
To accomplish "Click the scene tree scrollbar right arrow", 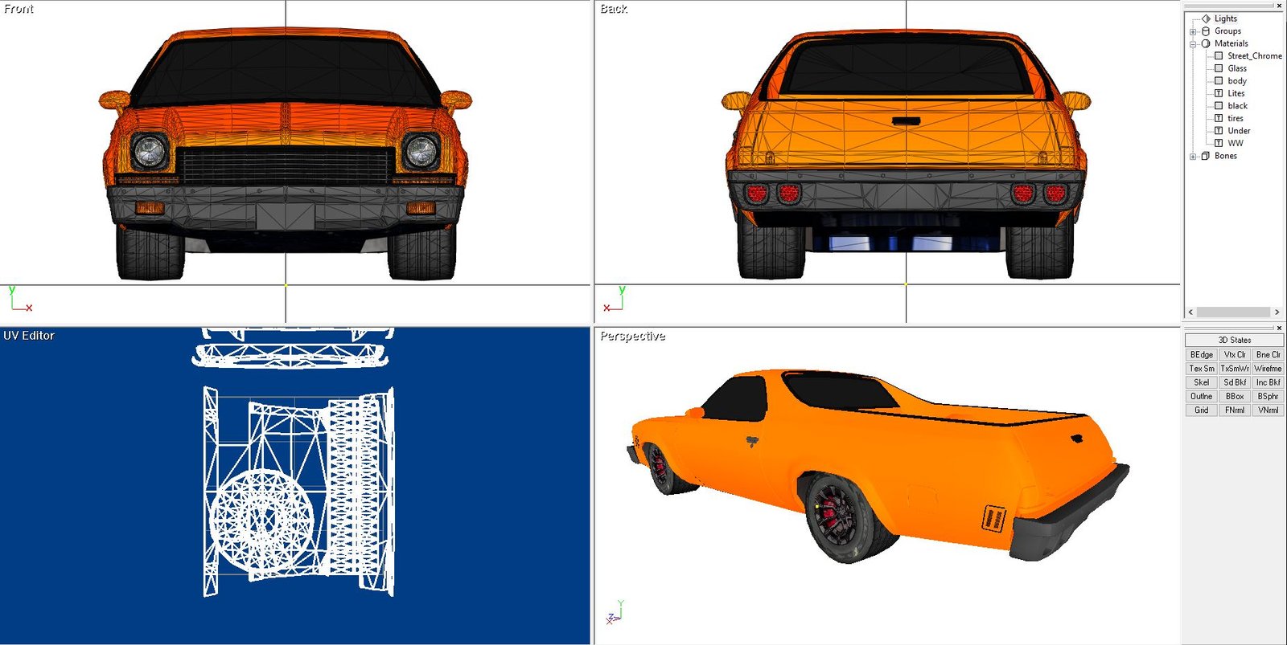I will point(1277,312).
